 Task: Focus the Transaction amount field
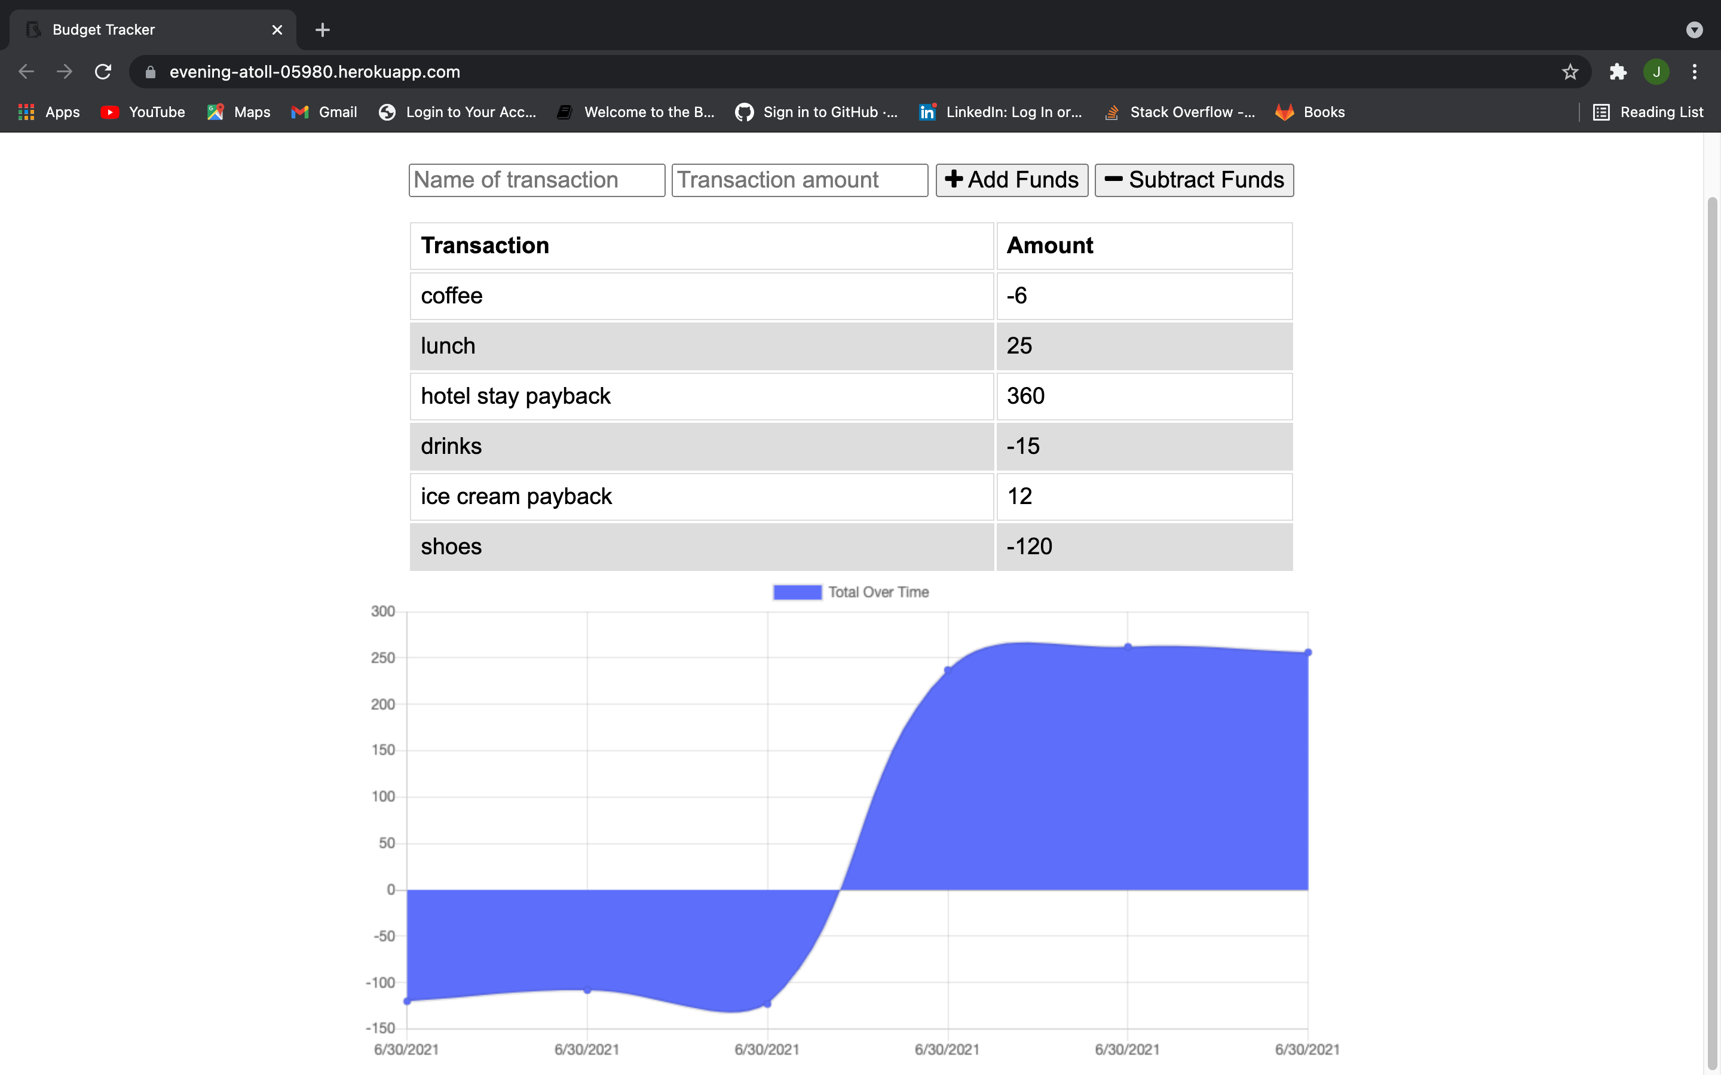pos(800,180)
